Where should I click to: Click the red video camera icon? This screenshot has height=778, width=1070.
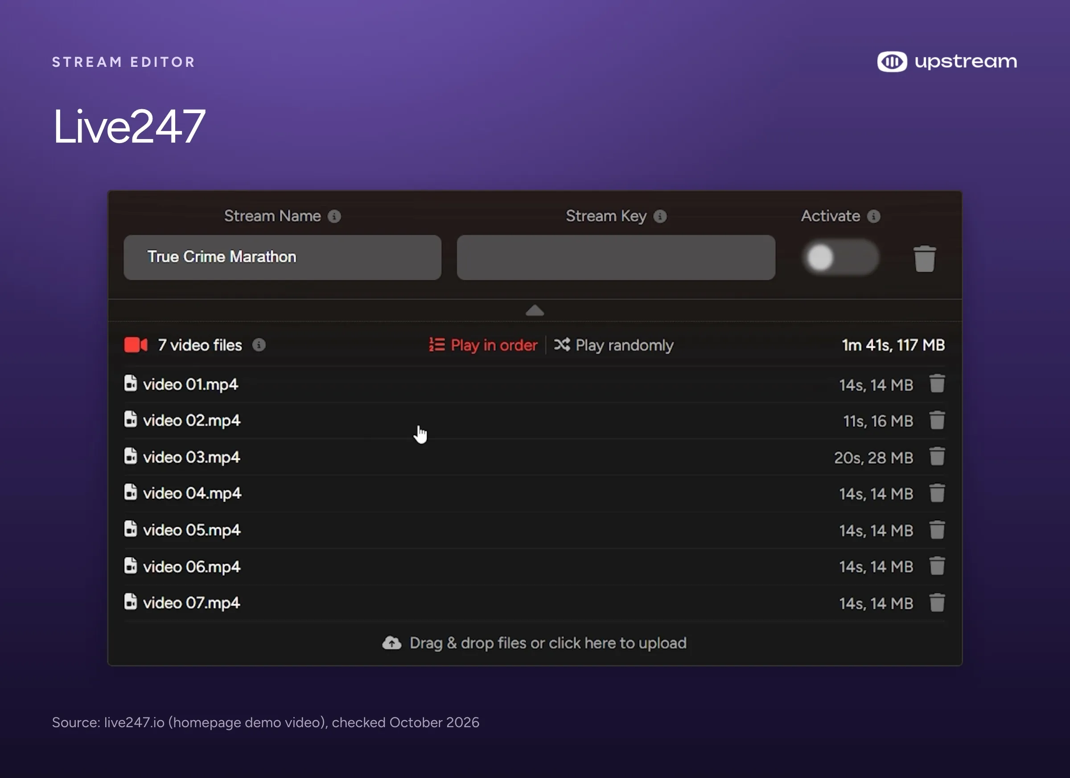(x=136, y=345)
